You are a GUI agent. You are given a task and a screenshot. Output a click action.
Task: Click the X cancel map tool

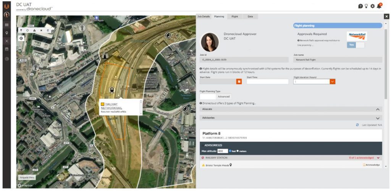(41, 30)
